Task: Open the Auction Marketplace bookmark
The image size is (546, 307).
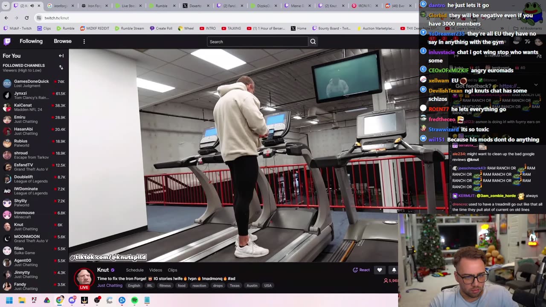Action: 375,29
